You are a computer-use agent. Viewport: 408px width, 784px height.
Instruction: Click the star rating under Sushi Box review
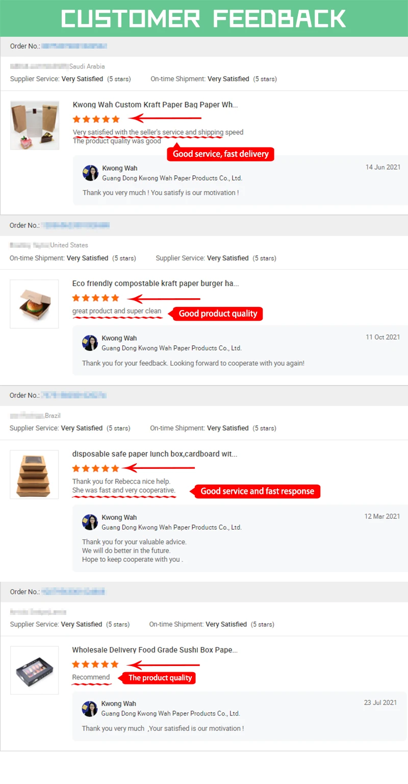(x=95, y=664)
